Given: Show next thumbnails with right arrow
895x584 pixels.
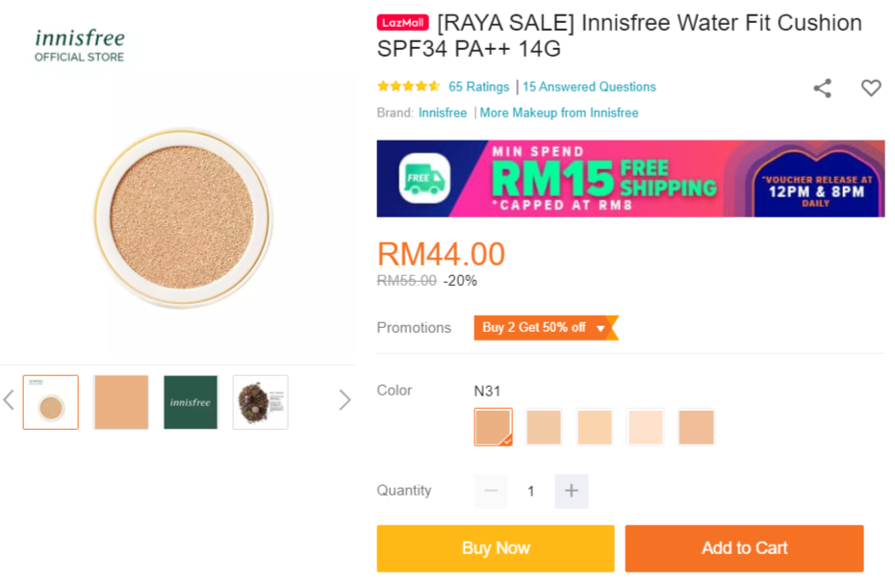Looking at the screenshot, I should point(345,400).
